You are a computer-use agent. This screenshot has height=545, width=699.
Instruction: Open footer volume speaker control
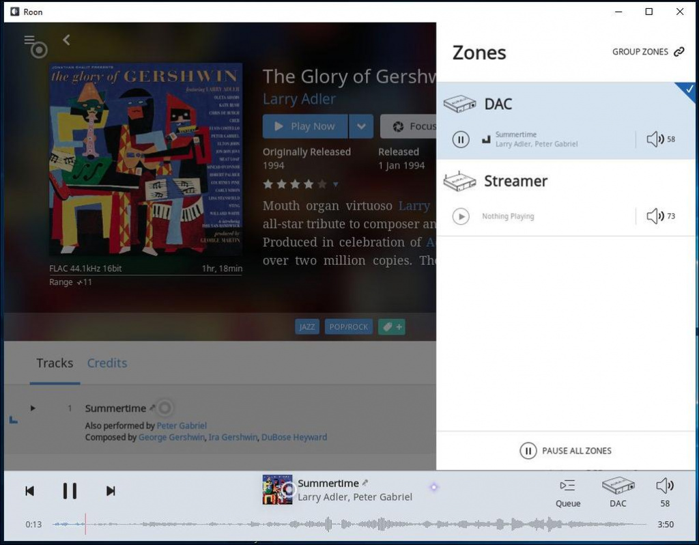pos(664,486)
